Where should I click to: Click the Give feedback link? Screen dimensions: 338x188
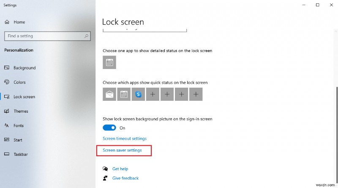pos(125,178)
